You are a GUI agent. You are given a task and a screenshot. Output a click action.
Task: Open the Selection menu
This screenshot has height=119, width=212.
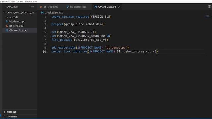point(6,2)
